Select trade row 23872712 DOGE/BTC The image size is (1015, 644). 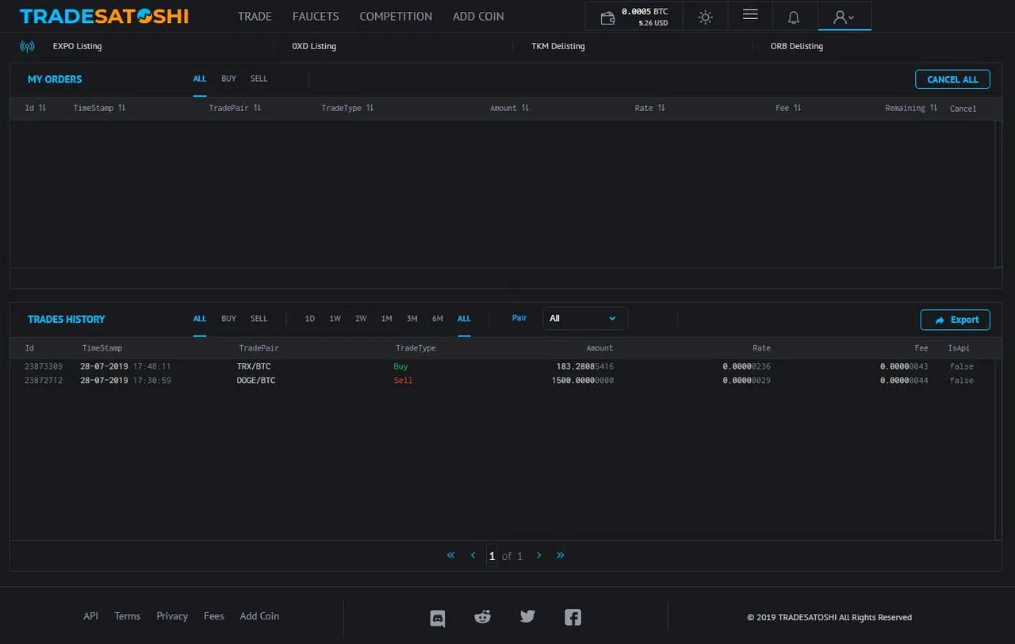coord(503,381)
